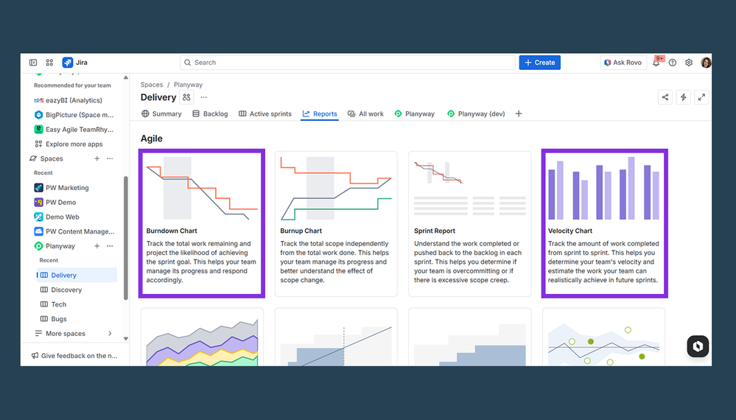The width and height of the screenshot is (736, 420).
Task: Open the Discovery board
Action: 61,290
